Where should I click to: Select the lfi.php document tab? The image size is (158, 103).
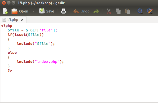[x=14, y=20]
